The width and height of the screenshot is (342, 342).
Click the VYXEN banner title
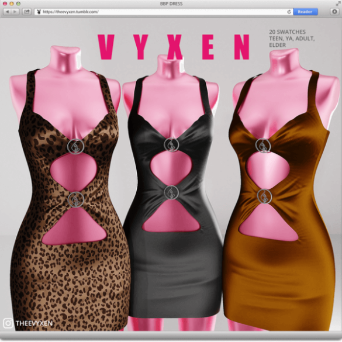[174, 47]
